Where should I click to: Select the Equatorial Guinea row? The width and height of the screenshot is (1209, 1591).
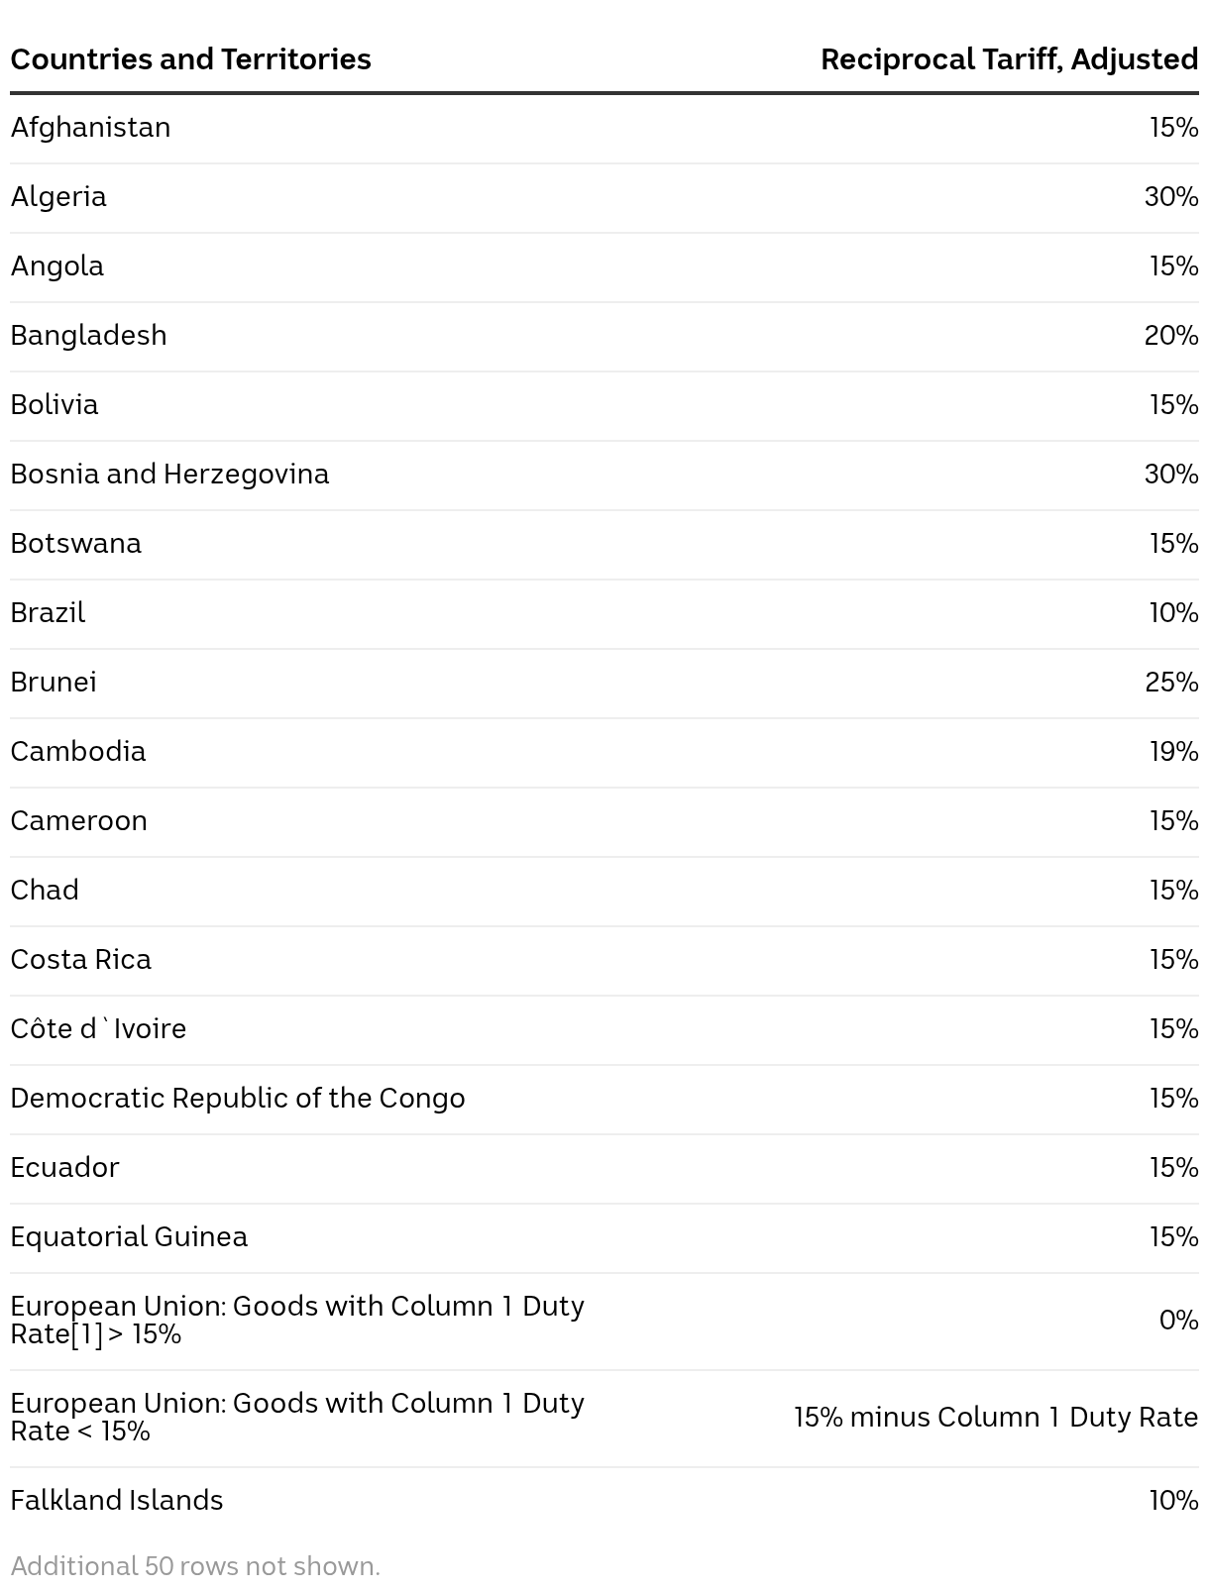[x=604, y=1238]
